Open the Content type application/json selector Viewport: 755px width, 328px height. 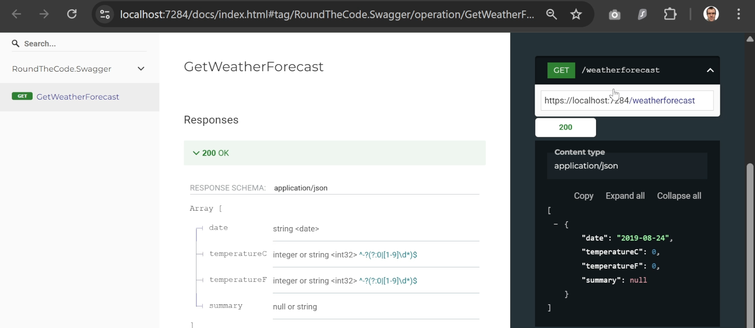627,166
